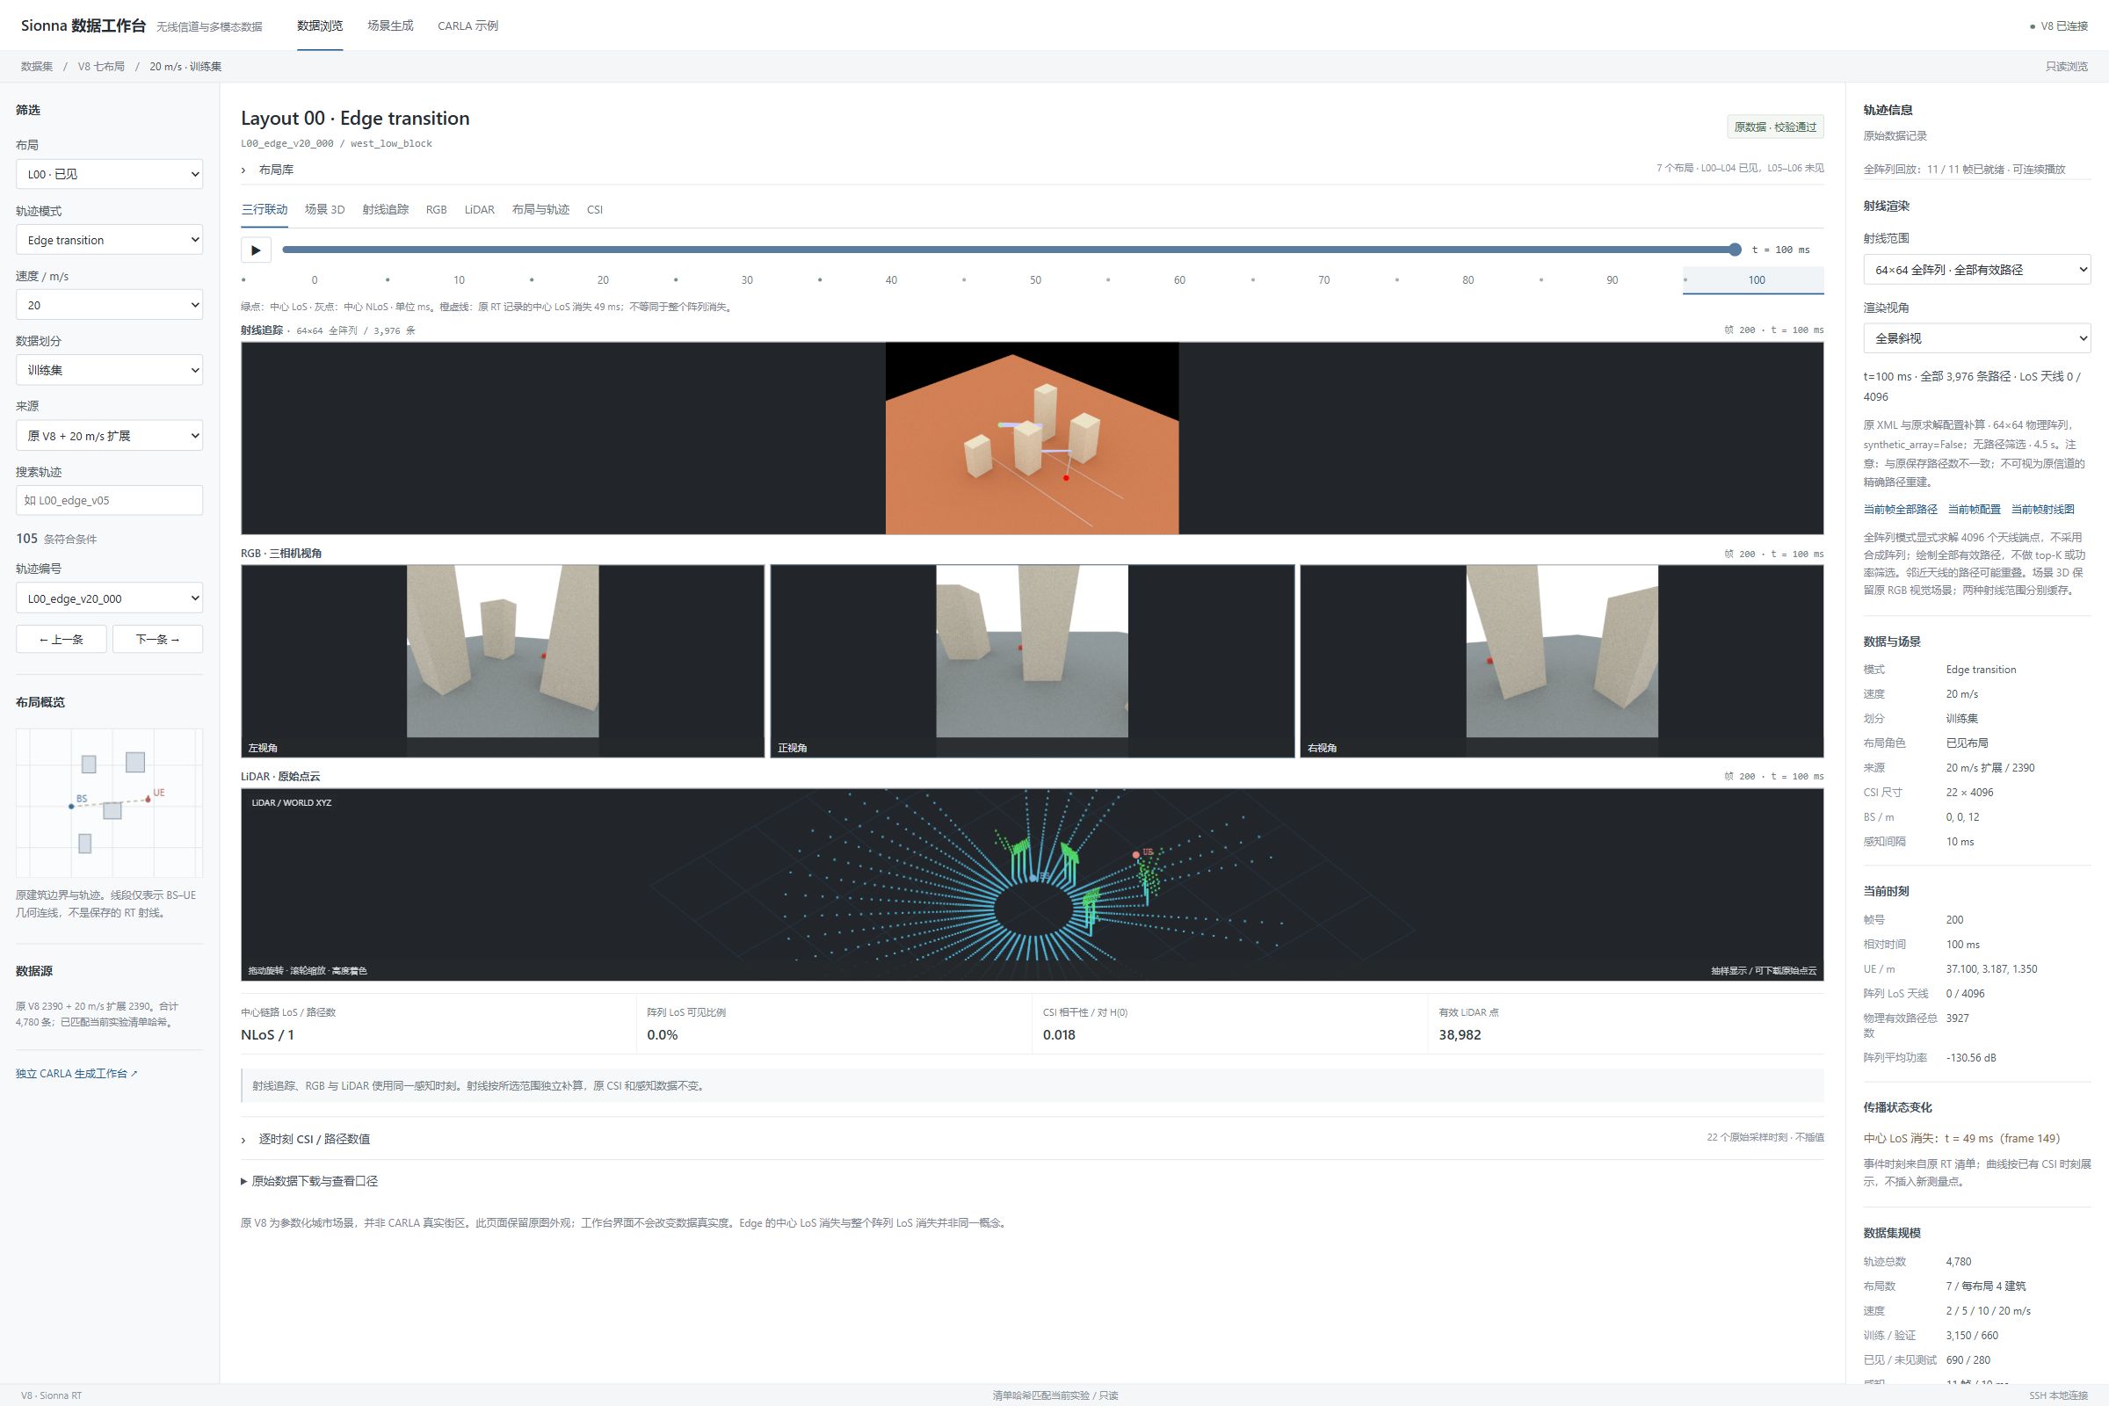Start playback with the play button
The height and width of the screenshot is (1406, 2109).
256,250
